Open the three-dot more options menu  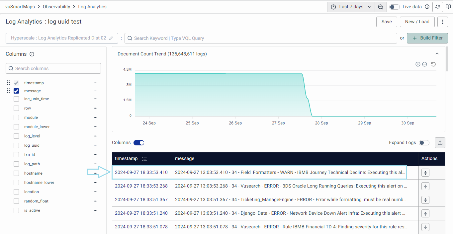tap(442, 22)
